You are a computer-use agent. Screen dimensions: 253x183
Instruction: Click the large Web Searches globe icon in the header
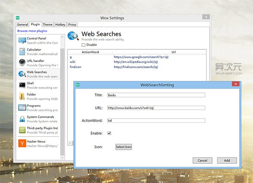click(x=73, y=36)
